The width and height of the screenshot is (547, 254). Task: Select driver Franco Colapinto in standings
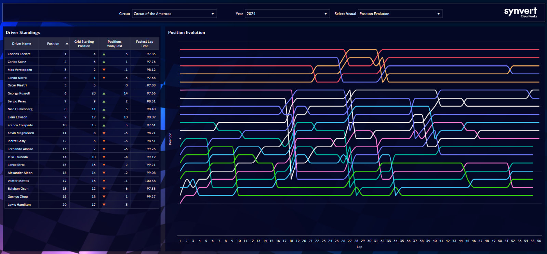[21, 125]
